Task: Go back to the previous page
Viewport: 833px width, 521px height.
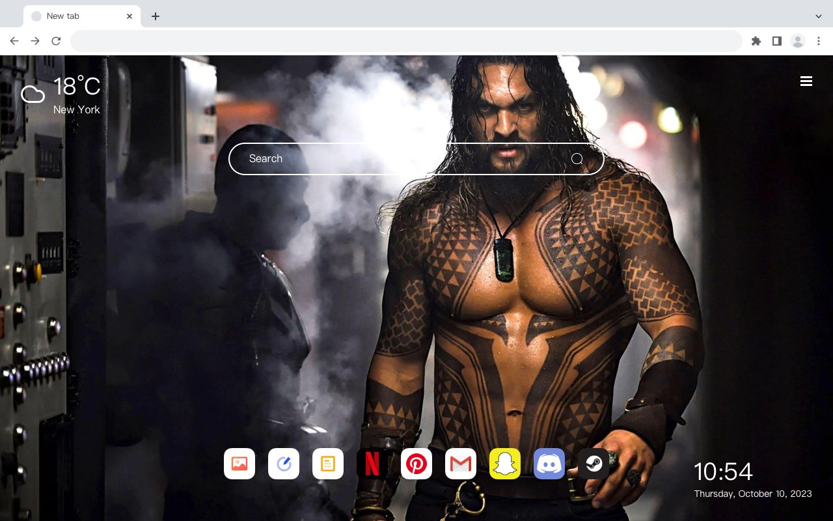Action: tap(14, 41)
